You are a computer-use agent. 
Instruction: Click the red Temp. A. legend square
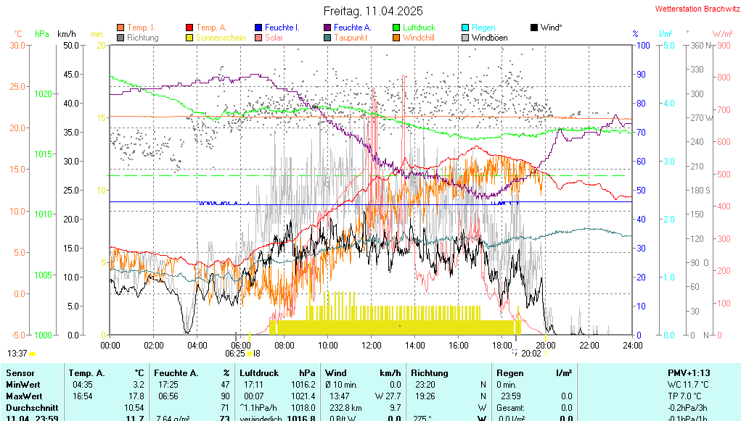tap(190, 28)
